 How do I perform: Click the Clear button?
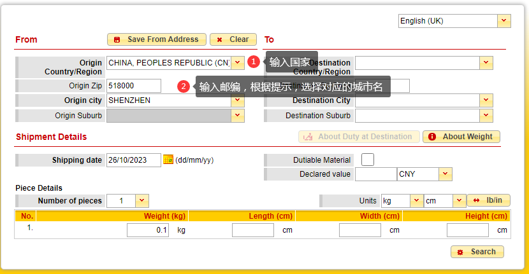pos(233,39)
